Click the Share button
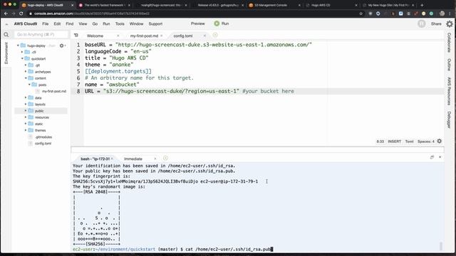 coord(436,23)
